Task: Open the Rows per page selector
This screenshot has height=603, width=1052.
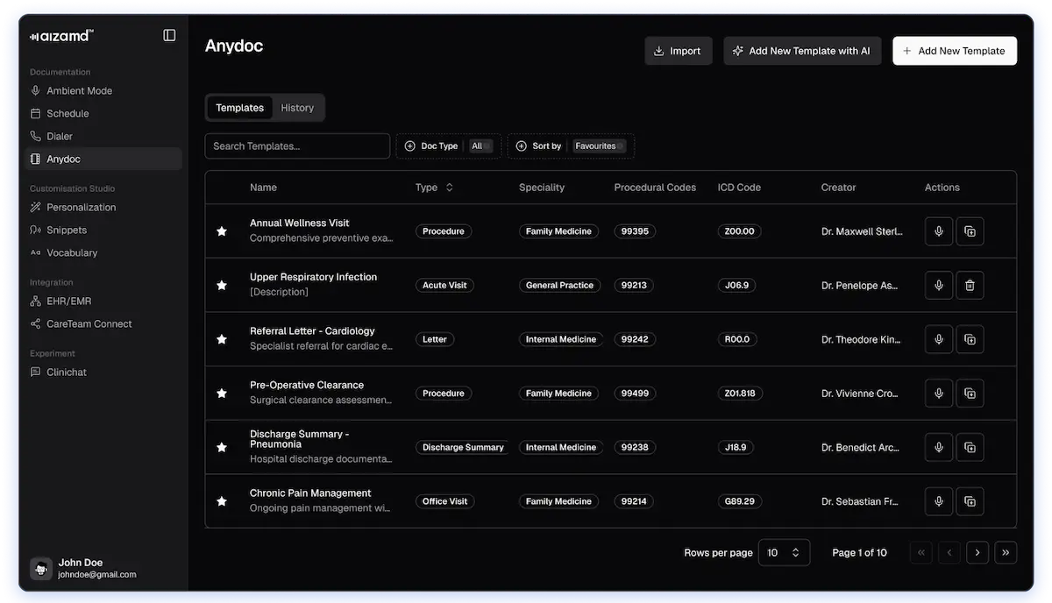Action: [x=784, y=552]
